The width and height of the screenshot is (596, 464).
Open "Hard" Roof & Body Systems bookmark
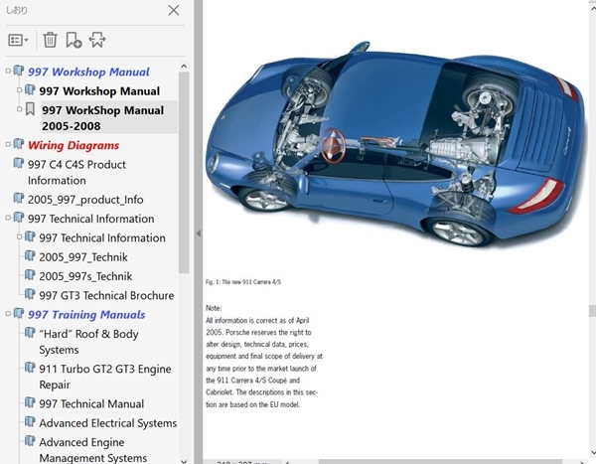point(88,342)
